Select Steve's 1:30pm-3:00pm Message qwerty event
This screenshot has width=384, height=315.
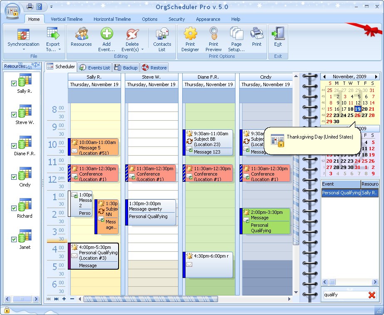click(x=151, y=212)
